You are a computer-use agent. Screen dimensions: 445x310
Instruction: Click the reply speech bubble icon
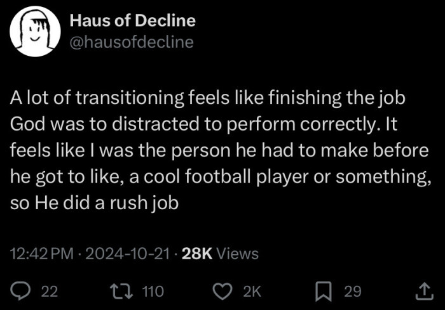click(20, 291)
